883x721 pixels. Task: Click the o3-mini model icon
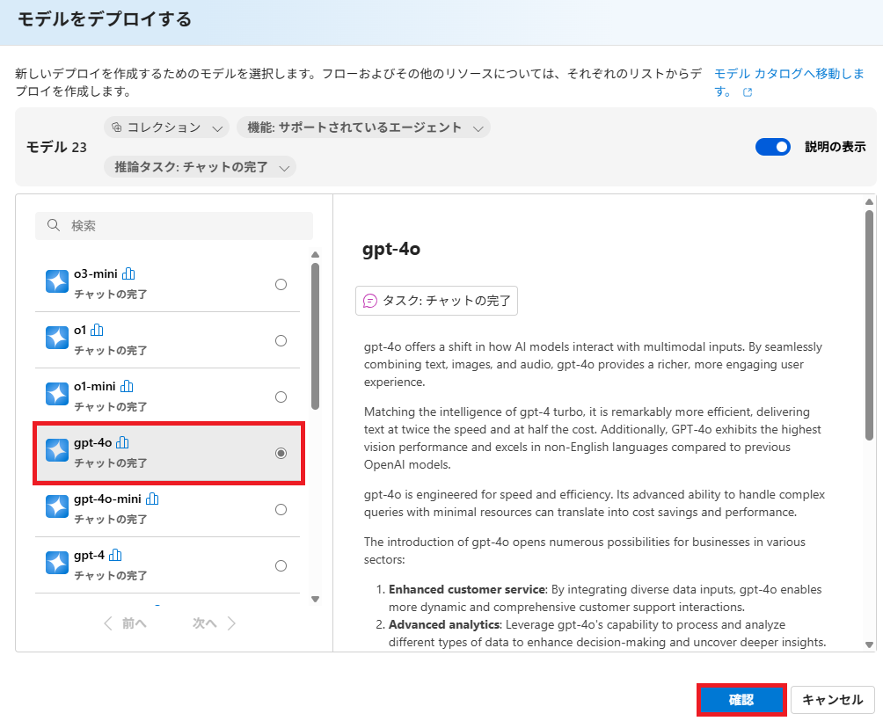pos(57,281)
